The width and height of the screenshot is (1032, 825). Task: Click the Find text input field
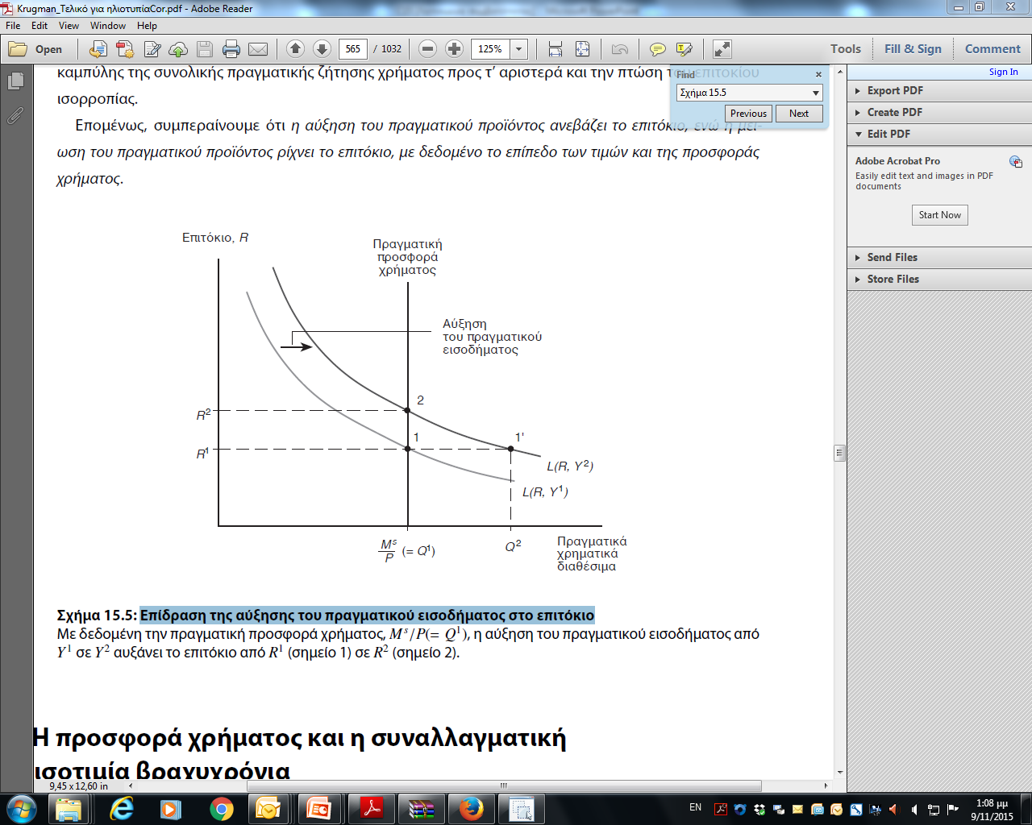[x=742, y=93]
